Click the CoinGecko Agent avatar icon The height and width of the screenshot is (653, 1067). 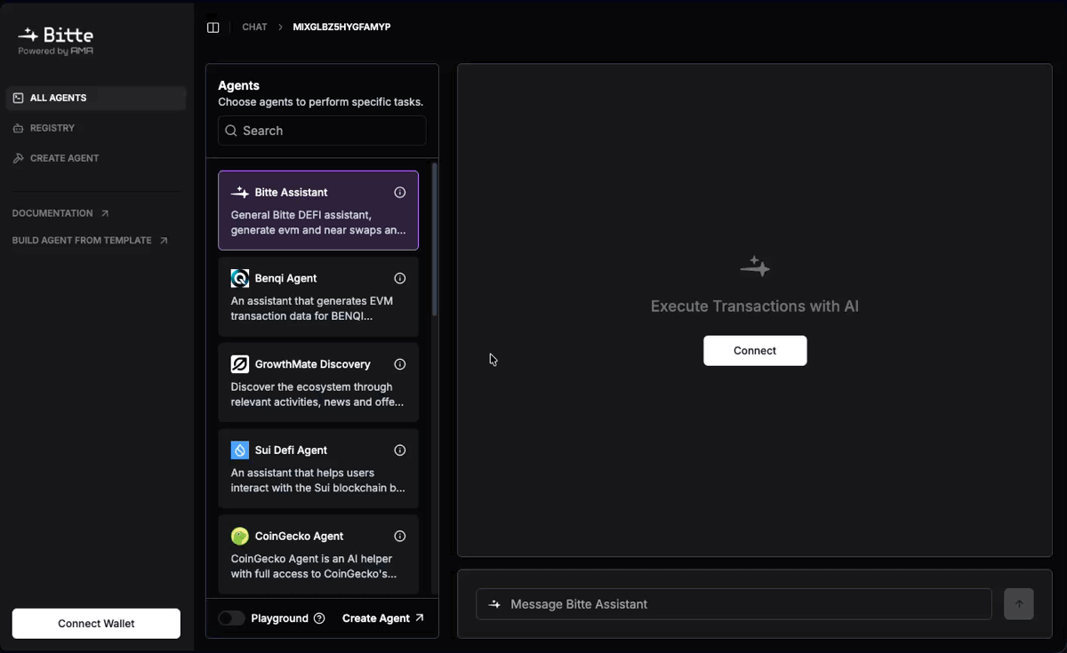pyautogui.click(x=238, y=536)
